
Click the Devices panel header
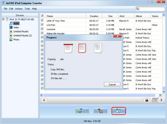coord(20,15)
